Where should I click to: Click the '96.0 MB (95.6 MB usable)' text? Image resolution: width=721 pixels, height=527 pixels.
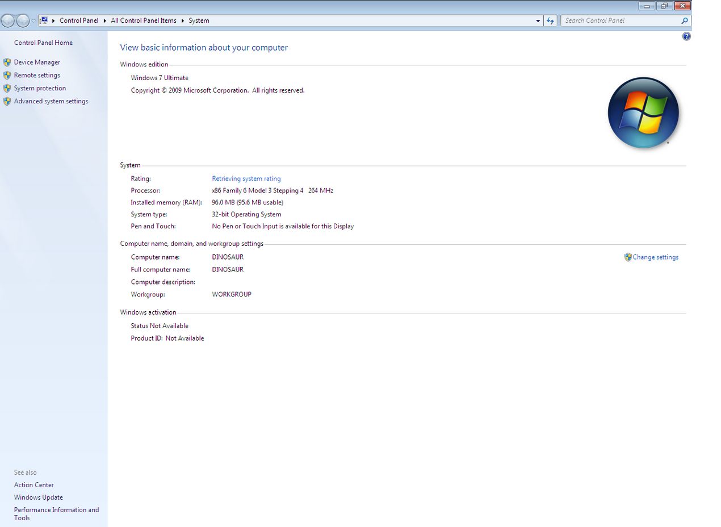point(248,202)
